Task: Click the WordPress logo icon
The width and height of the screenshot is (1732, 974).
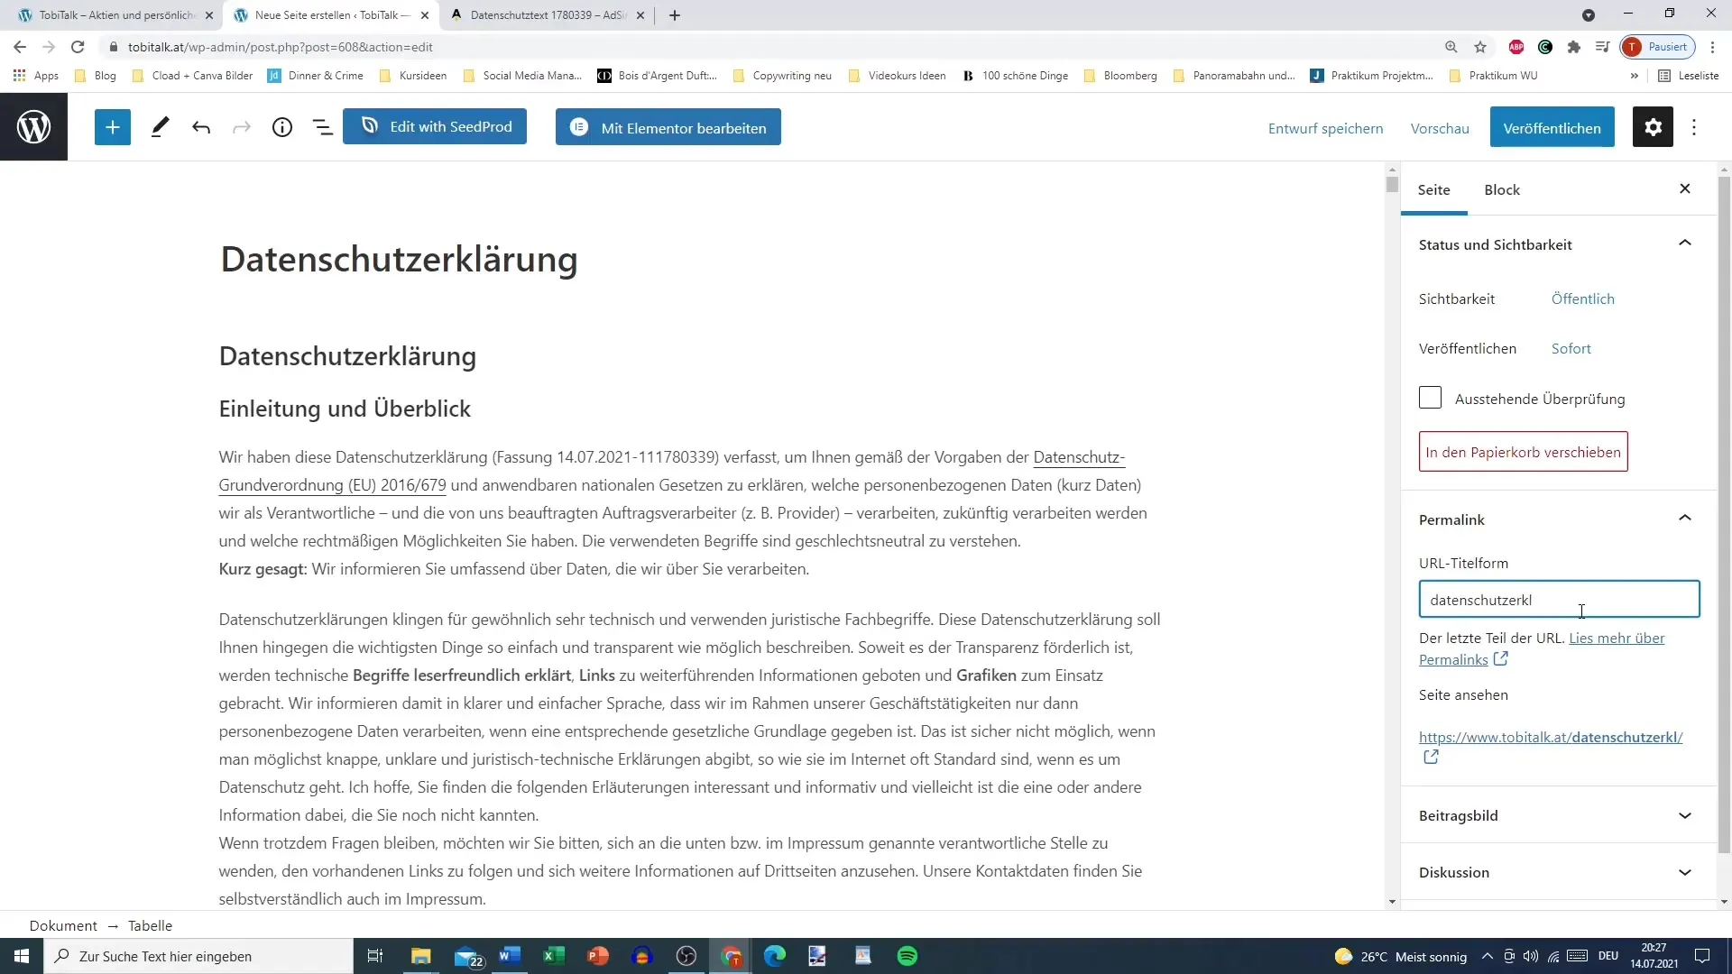Action: coord(32,127)
